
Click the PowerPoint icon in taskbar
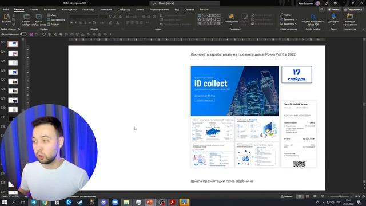[x=150, y=202]
